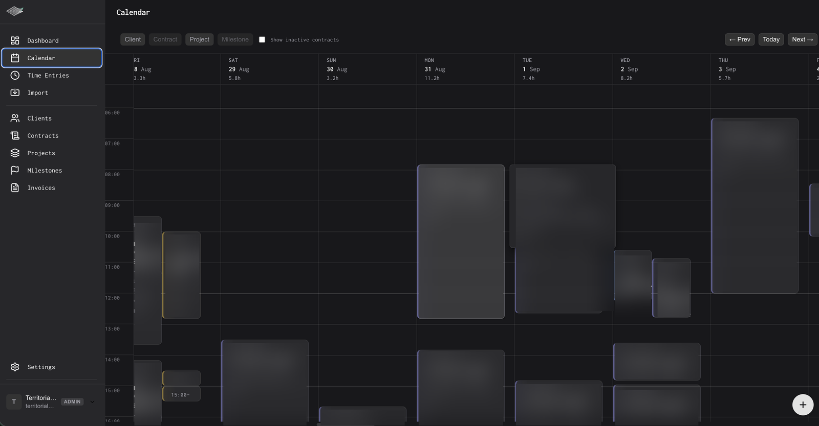Select the Monday 31 Aug morning entry
Viewport: 819px width, 426px height.
(x=461, y=242)
